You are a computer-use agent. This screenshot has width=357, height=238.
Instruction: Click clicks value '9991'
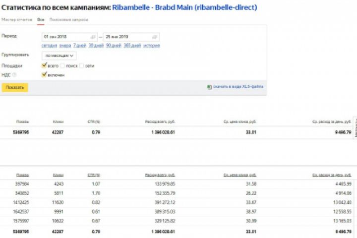[59, 212]
